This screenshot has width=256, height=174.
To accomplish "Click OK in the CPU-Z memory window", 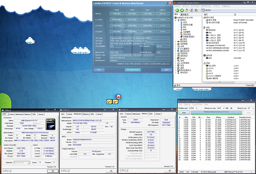I will [170, 170].
